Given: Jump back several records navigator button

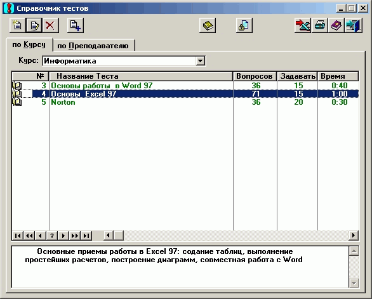Looking at the screenshot, I should coord(29,236).
